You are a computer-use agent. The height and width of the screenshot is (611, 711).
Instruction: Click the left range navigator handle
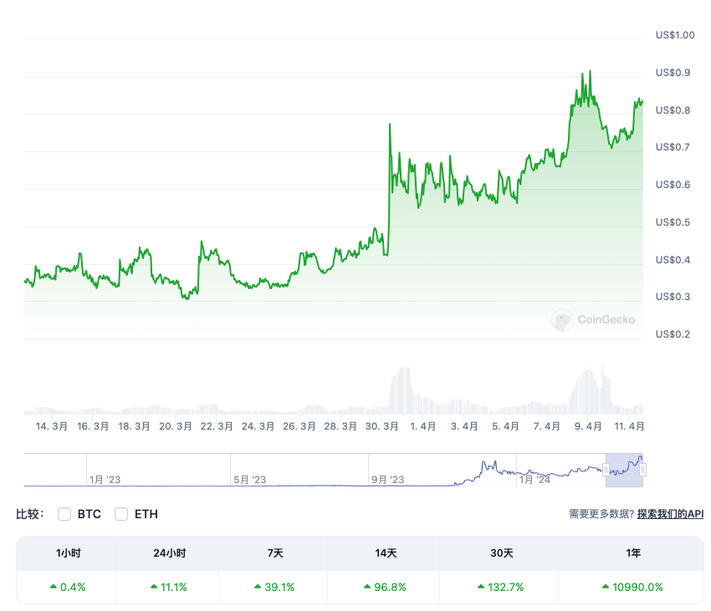pos(606,471)
